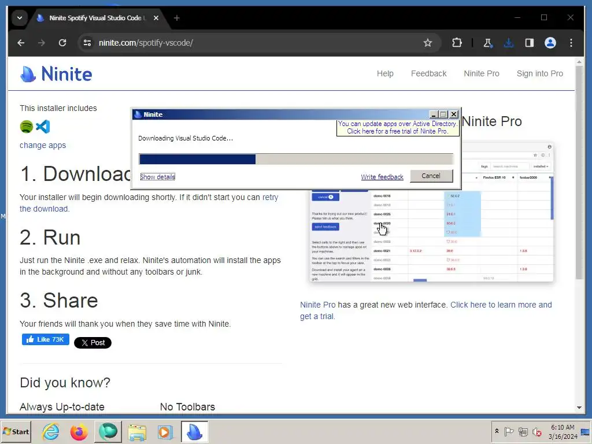Launch Firefox from the taskbar

pyautogui.click(x=79, y=432)
